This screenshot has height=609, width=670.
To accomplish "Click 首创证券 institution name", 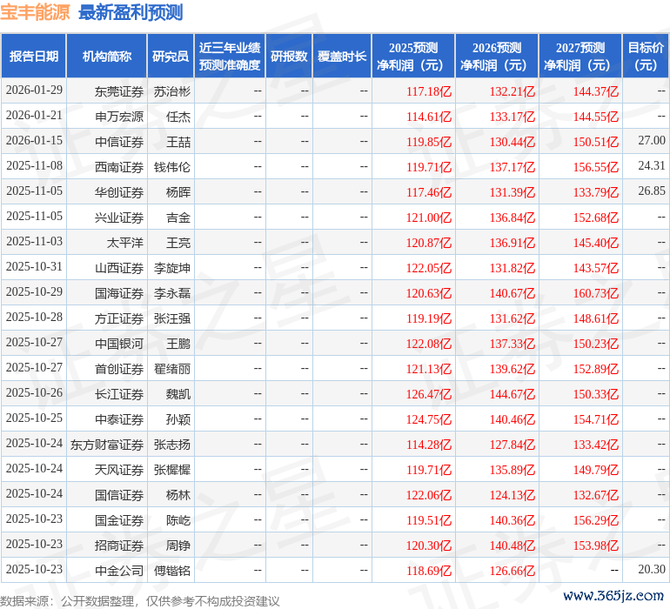I will pos(119,369).
